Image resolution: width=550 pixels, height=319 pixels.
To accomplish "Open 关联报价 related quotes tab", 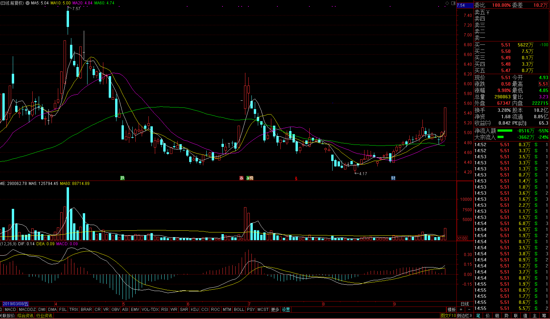I will (x=7, y=316).
